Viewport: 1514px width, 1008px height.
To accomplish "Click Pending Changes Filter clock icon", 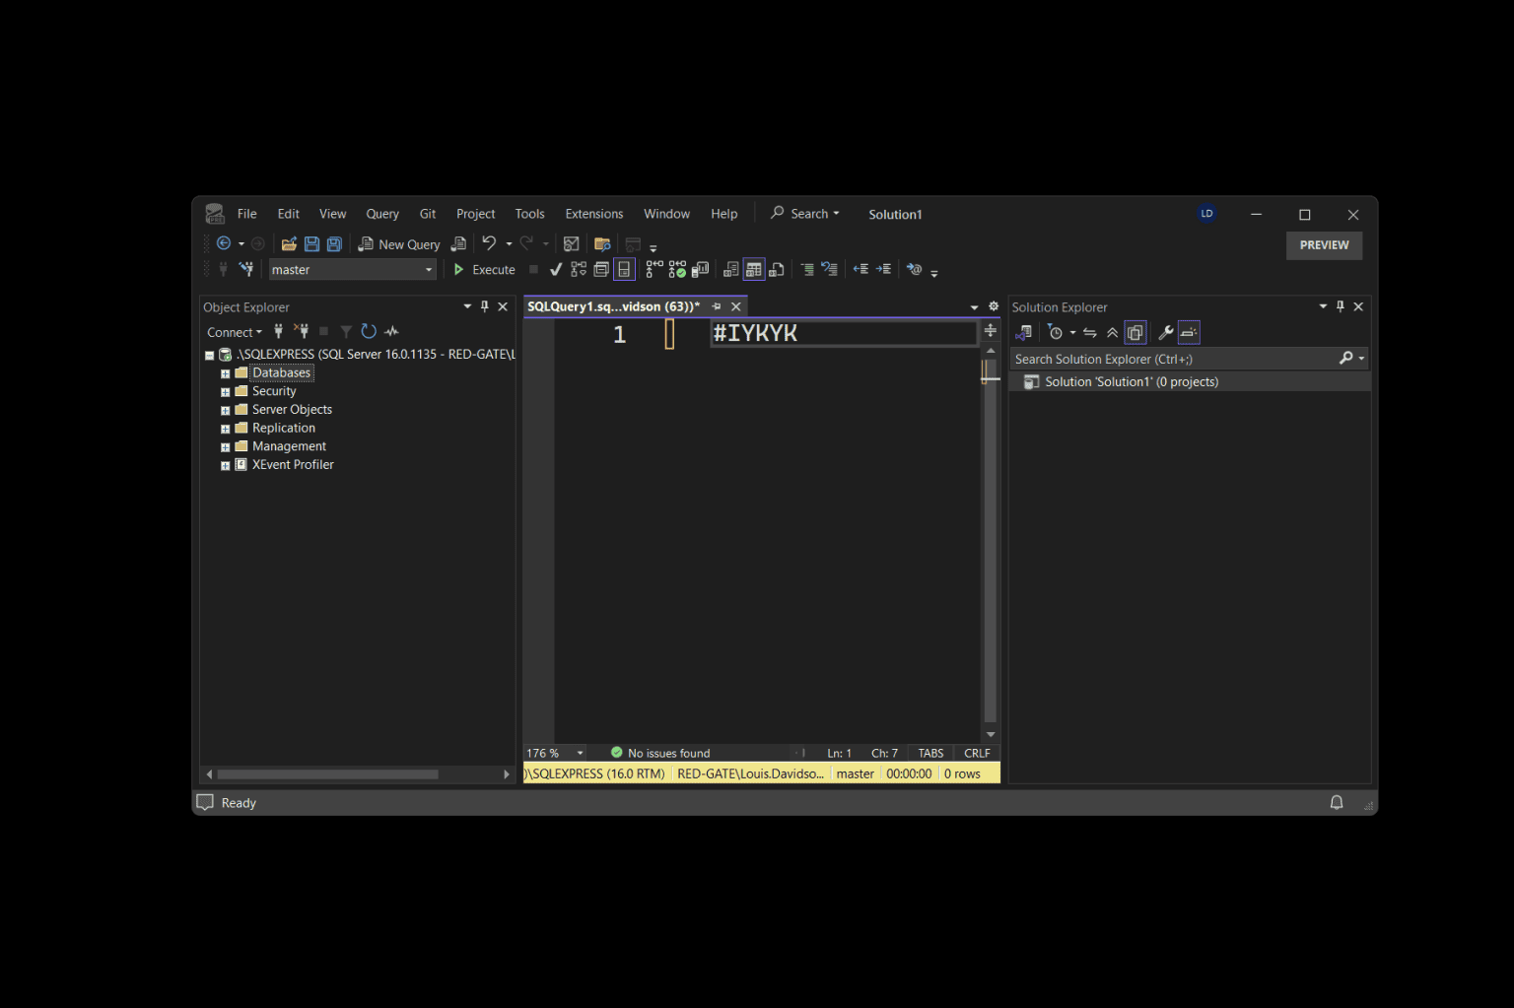I will [1056, 332].
